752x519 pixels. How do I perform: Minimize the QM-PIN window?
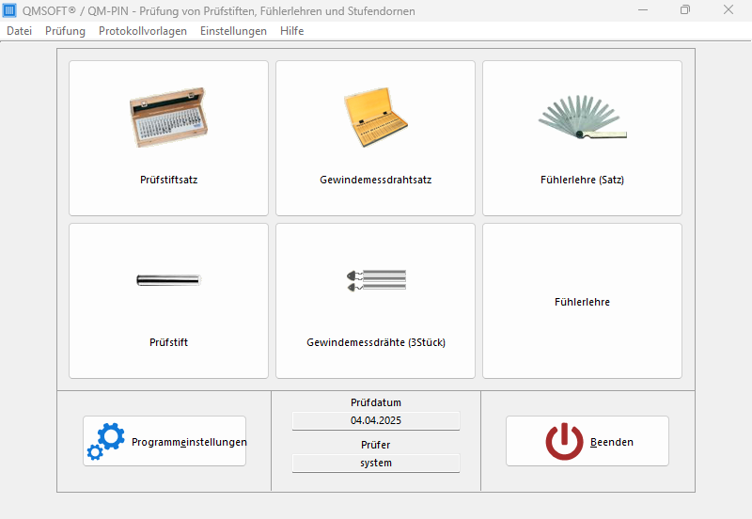click(643, 10)
